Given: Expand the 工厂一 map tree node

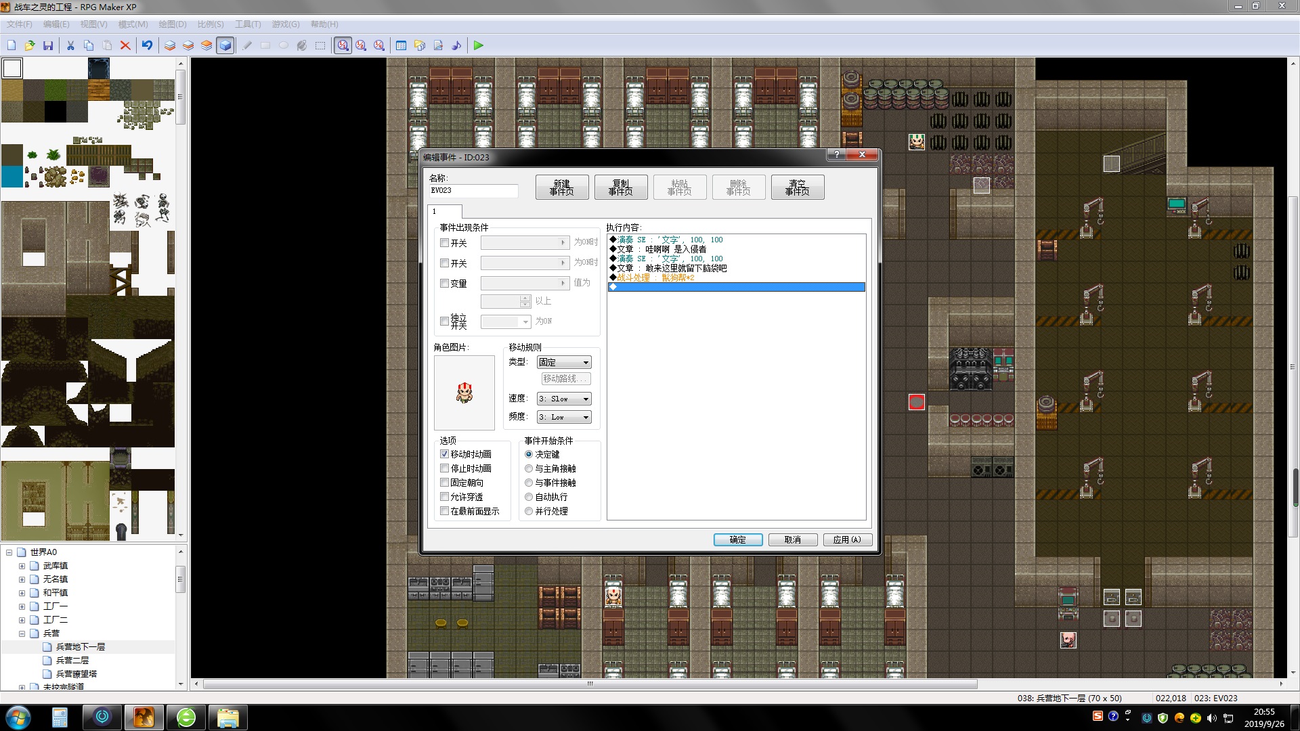Looking at the screenshot, I should pyautogui.click(x=22, y=606).
